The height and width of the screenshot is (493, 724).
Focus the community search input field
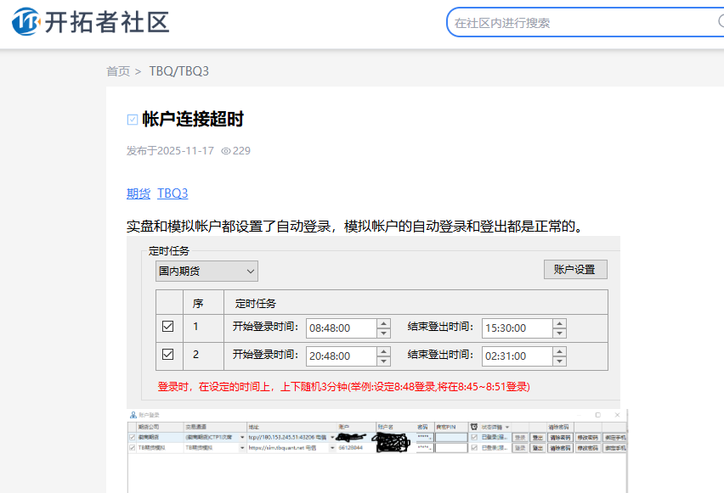click(578, 23)
